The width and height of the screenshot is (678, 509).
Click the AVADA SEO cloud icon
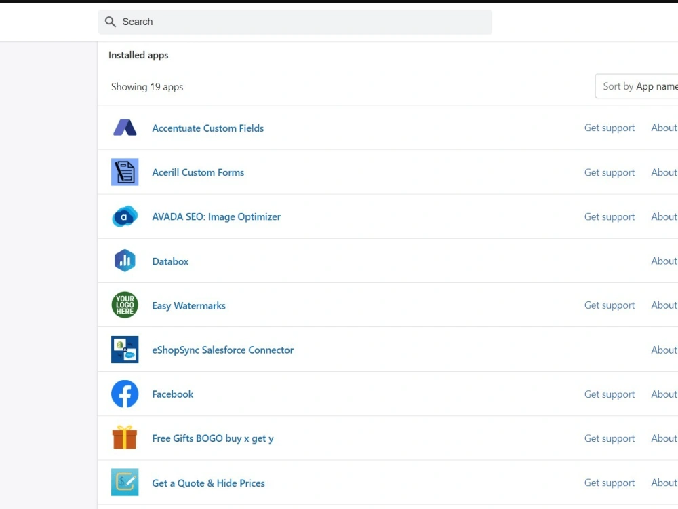click(125, 216)
